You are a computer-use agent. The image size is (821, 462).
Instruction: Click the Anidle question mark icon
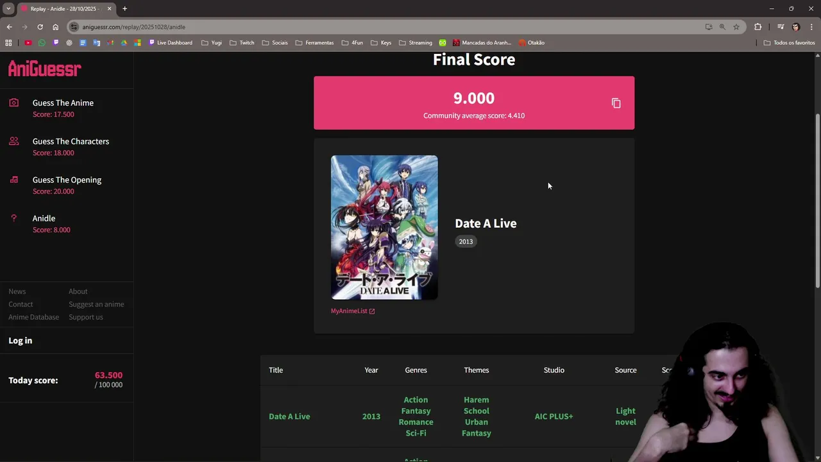pos(13,218)
